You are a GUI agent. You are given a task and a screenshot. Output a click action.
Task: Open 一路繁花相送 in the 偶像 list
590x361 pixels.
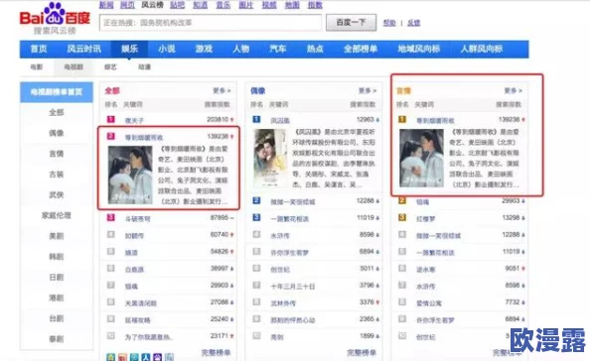tap(290, 218)
